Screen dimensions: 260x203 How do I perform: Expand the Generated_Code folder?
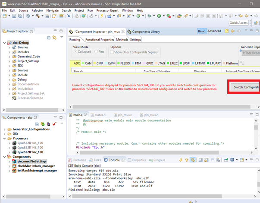coord(9,57)
